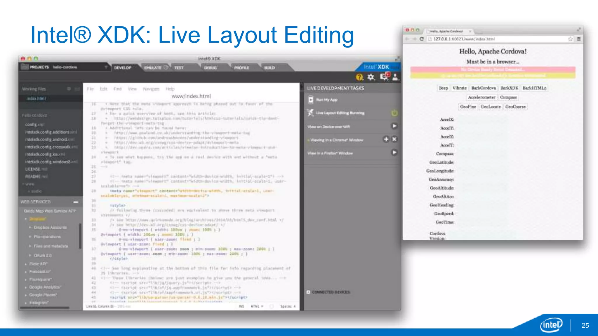The height and width of the screenshot is (336, 598).
Task: Expand Google Analytics web service
Action: point(26,287)
